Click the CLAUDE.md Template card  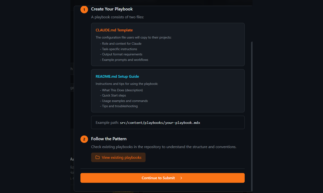[168, 44]
